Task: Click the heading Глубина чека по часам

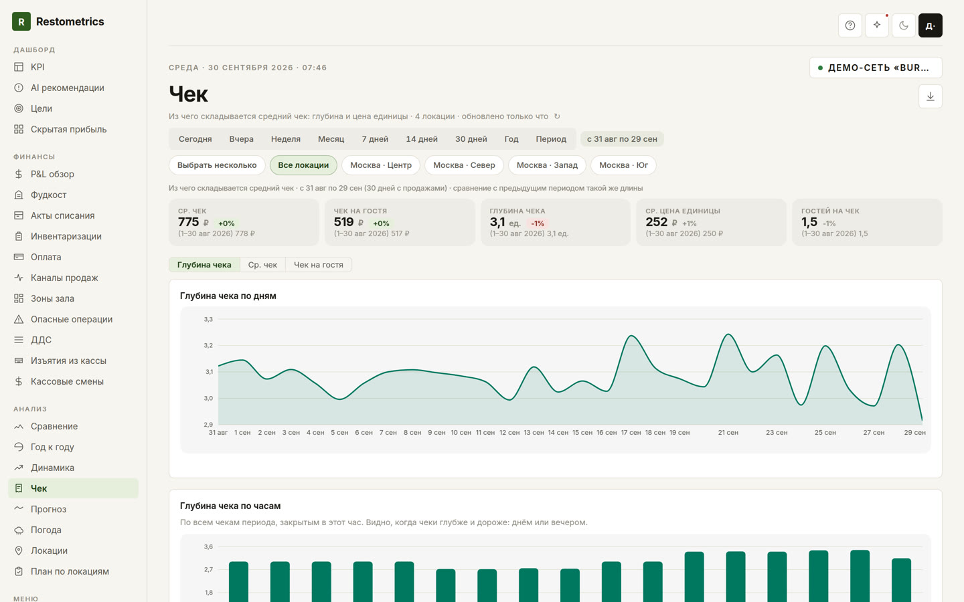Action: coord(230,506)
